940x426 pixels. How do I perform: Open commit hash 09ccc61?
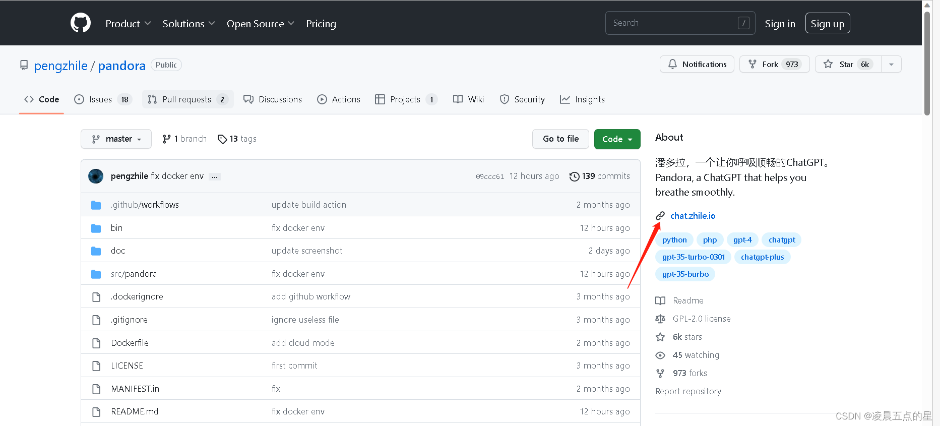490,176
